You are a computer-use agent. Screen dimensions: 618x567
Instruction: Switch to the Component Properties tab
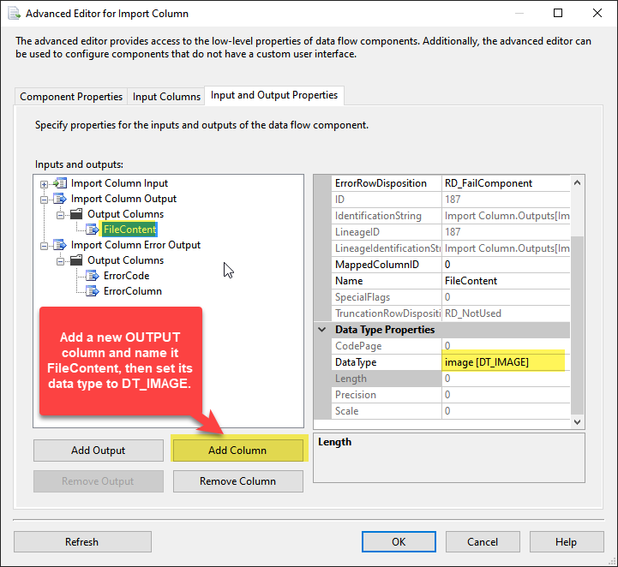72,97
